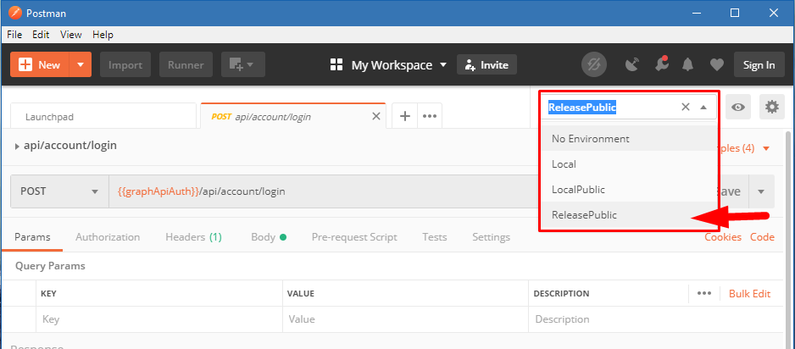Collapse the environment dropdown arrow
This screenshot has width=795, height=349.
(x=703, y=108)
